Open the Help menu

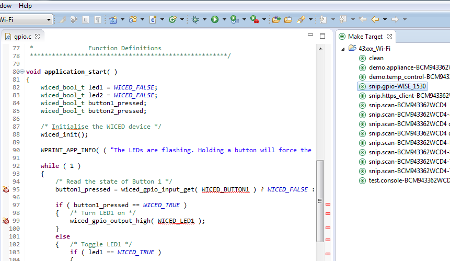pos(25,6)
